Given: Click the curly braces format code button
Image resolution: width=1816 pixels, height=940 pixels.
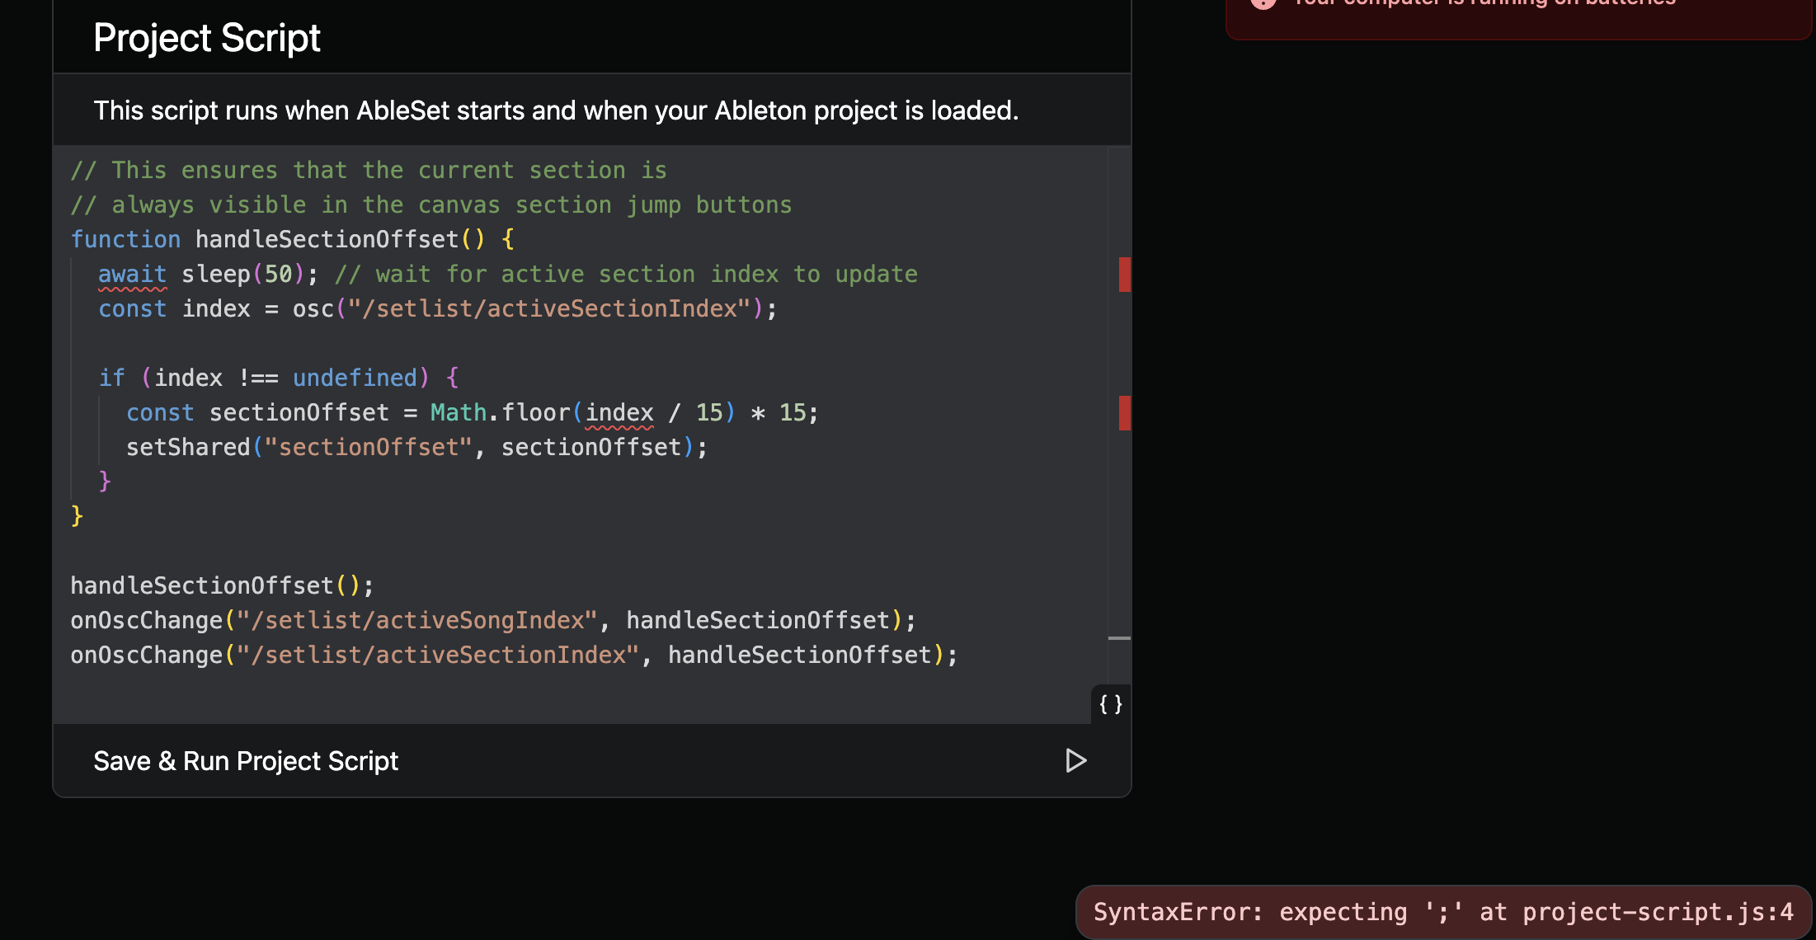Looking at the screenshot, I should (1110, 704).
